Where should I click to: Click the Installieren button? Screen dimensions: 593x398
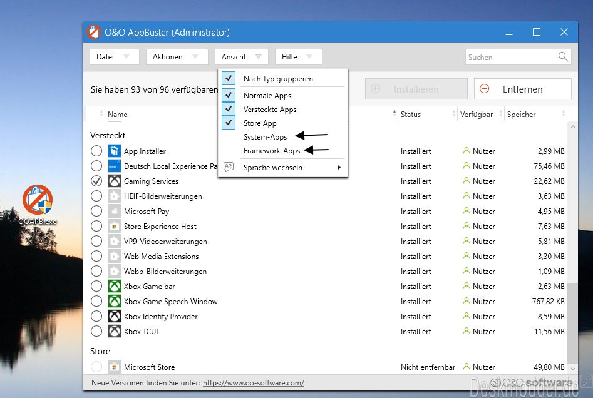(x=416, y=89)
